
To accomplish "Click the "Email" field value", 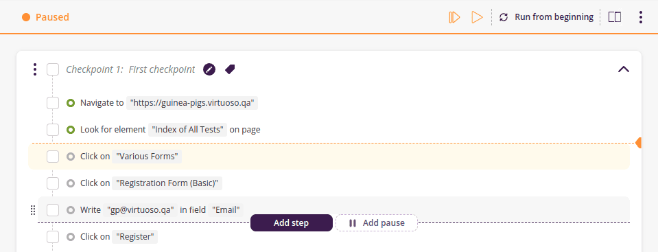I will (226, 210).
